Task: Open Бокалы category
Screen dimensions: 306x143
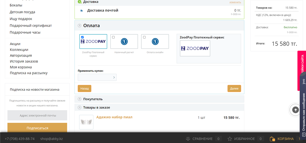Action: pos(16,5)
